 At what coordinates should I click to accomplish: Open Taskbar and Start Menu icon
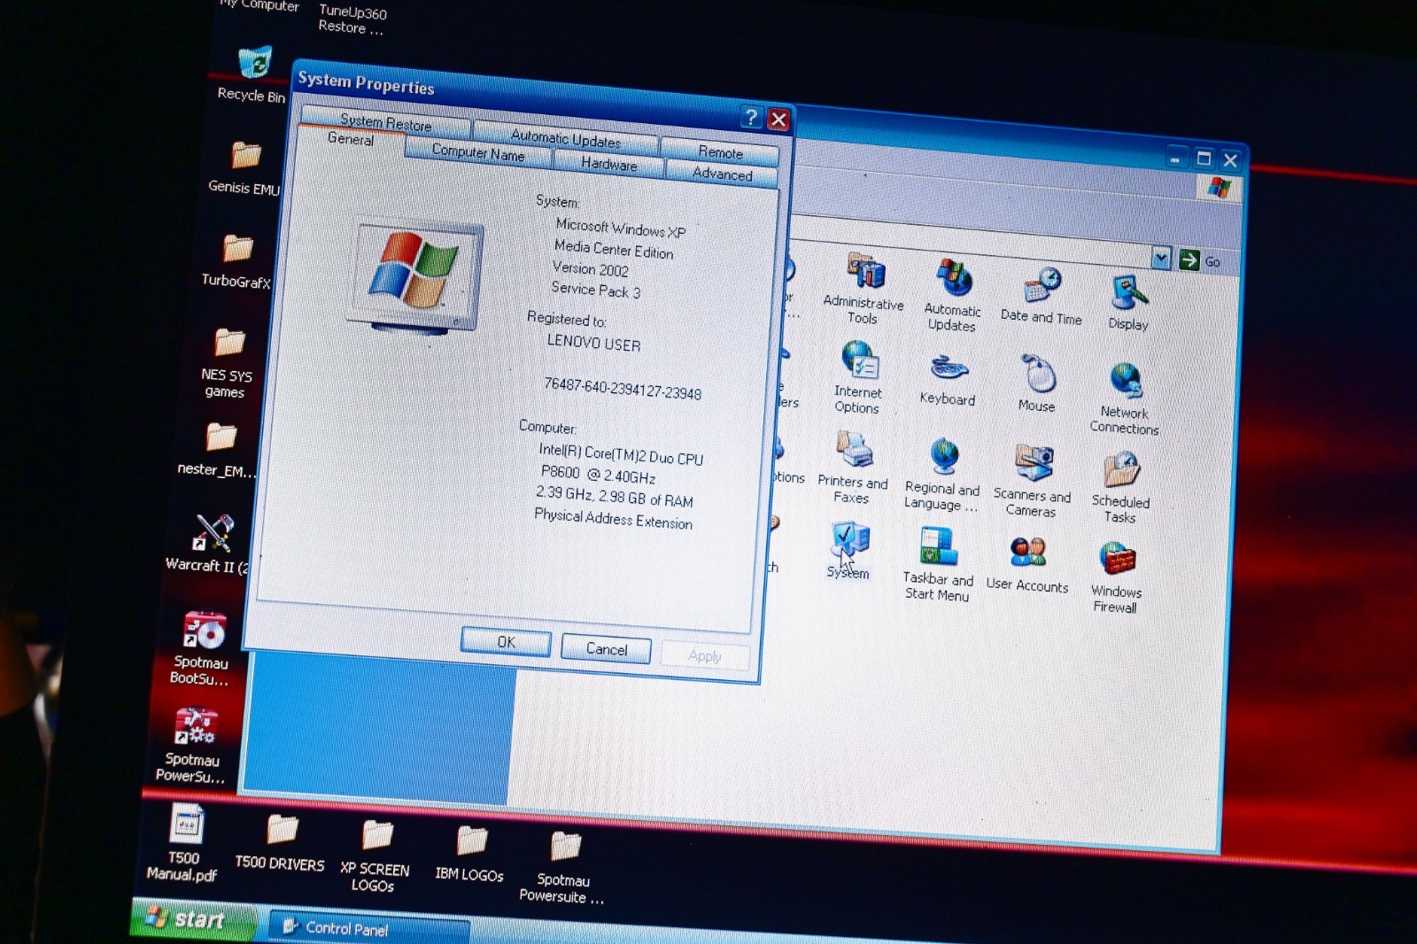pyautogui.click(x=938, y=564)
